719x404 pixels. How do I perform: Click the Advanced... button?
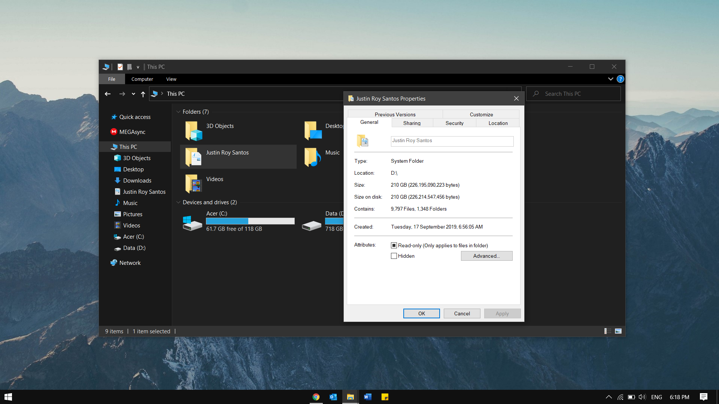point(486,256)
